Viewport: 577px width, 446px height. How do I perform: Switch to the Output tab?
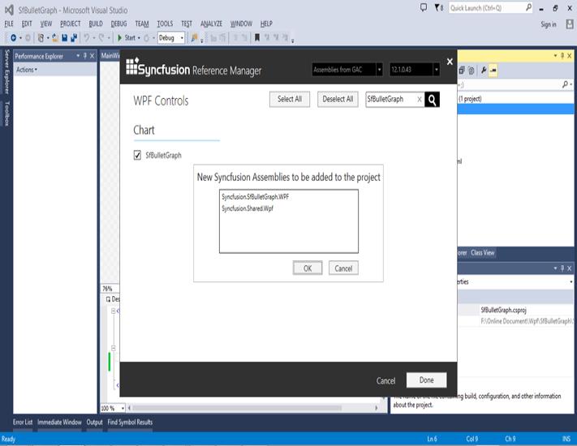pyautogui.click(x=95, y=422)
